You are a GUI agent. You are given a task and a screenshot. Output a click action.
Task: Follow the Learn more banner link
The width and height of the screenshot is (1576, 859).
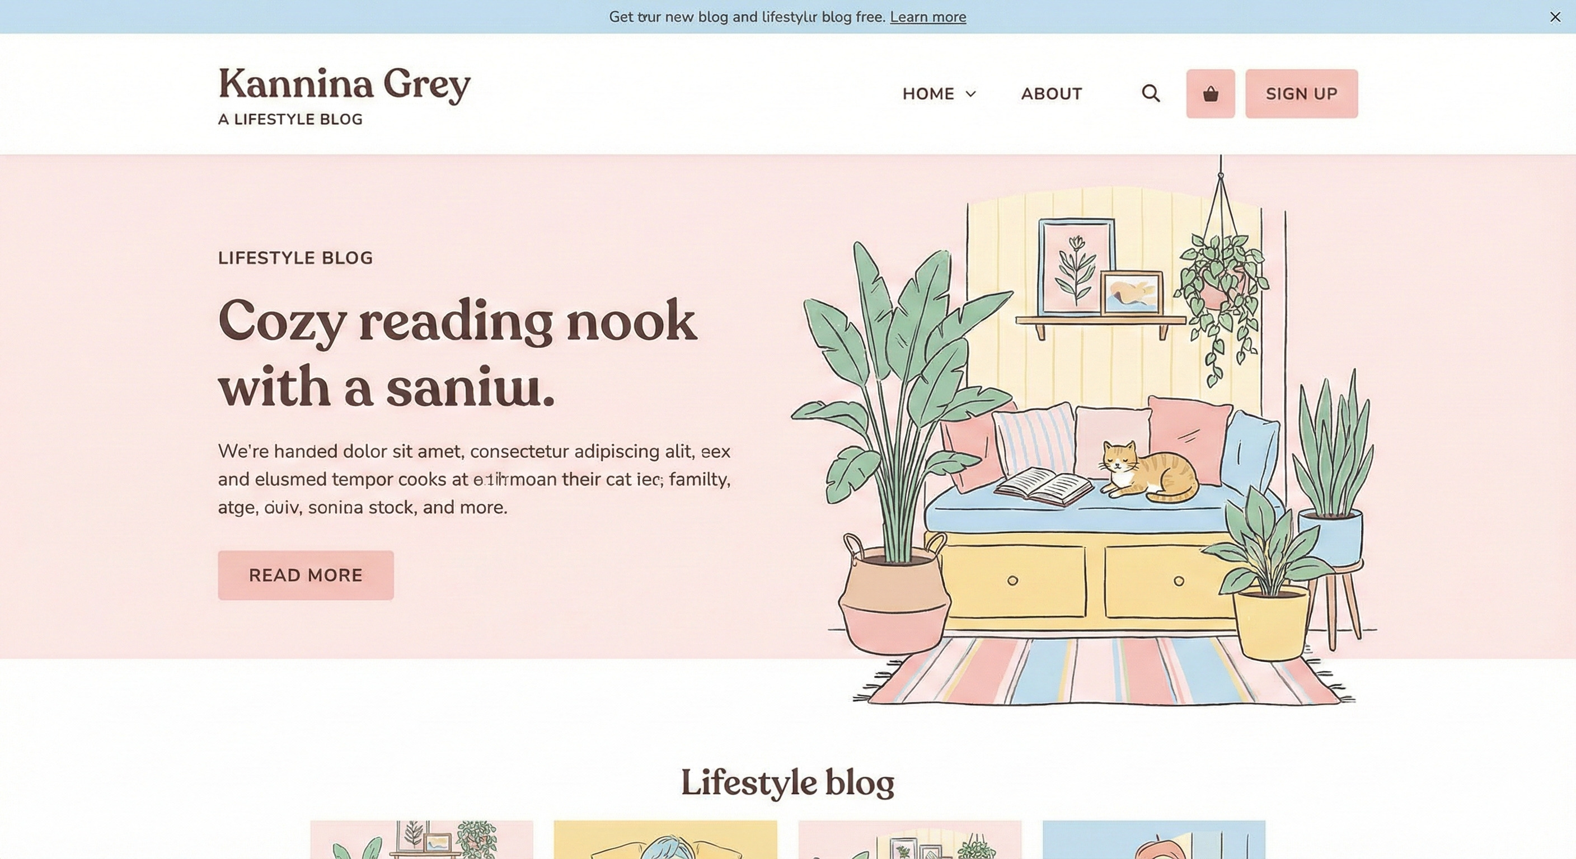pyautogui.click(x=928, y=17)
